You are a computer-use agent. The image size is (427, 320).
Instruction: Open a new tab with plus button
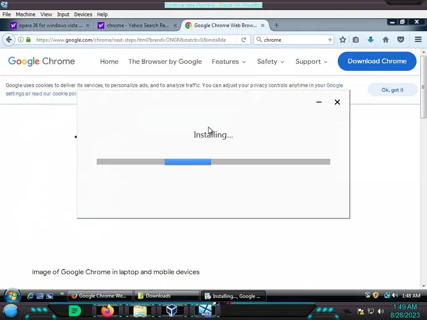coord(276,25)
